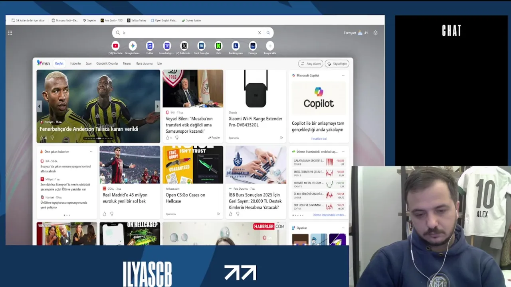Viewport: 511px width, 287px height.
Task: Select ÜLKER BİSKÜVİ stock row
Action: 319,195
